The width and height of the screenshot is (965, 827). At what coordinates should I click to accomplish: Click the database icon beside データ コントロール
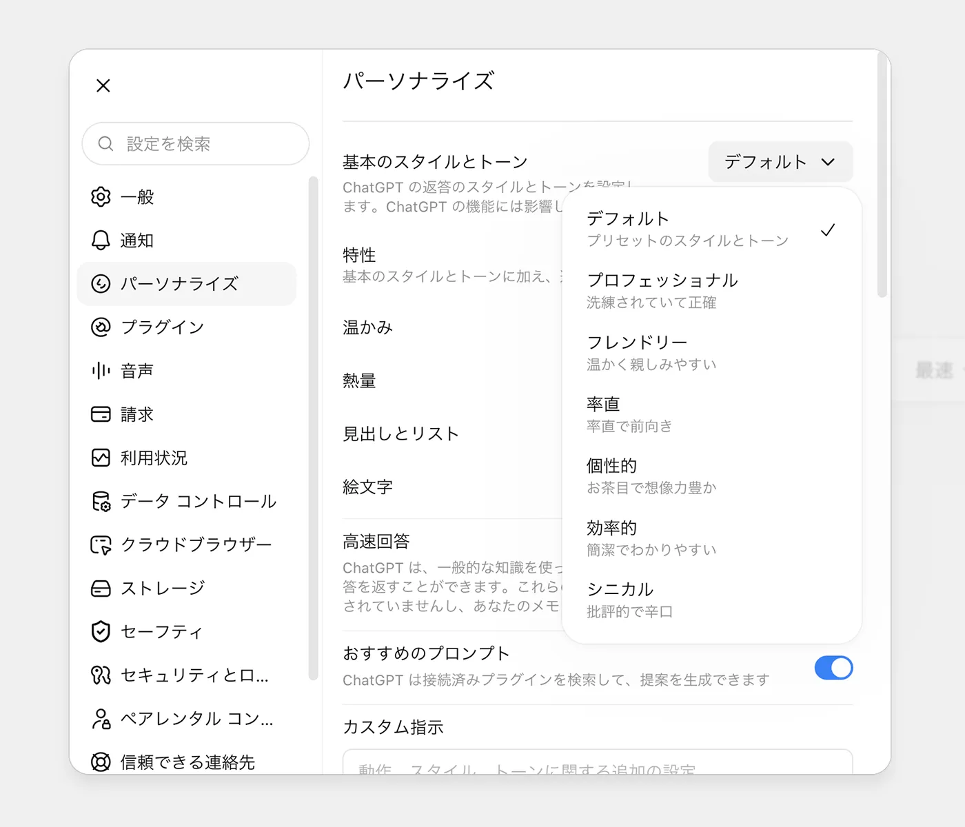point(101,501)
